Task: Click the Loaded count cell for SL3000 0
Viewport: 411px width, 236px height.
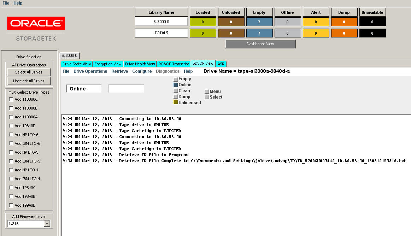Action: click(x=202, y=22)
